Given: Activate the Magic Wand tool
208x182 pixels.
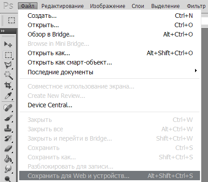Looking at the screenshot, I should (x=8, y=75).
